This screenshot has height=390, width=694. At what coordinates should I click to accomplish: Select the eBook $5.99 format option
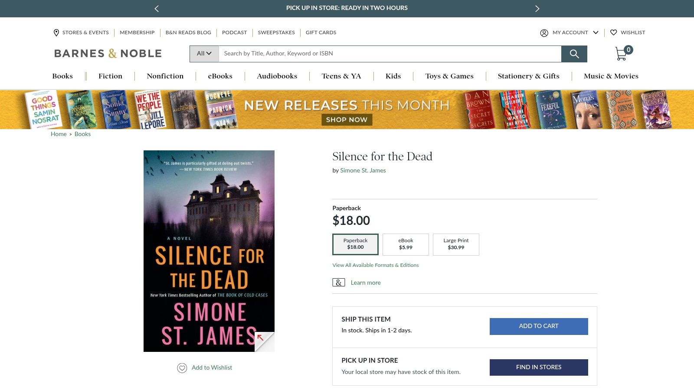coord(406,244)
